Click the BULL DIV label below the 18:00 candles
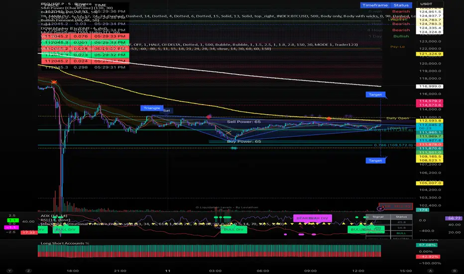This screenshot has height=274, width=464. click(66, 229)
